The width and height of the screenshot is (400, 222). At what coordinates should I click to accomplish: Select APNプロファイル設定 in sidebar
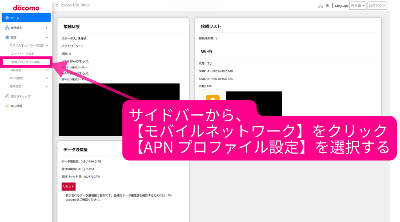(x=26, y=62)
